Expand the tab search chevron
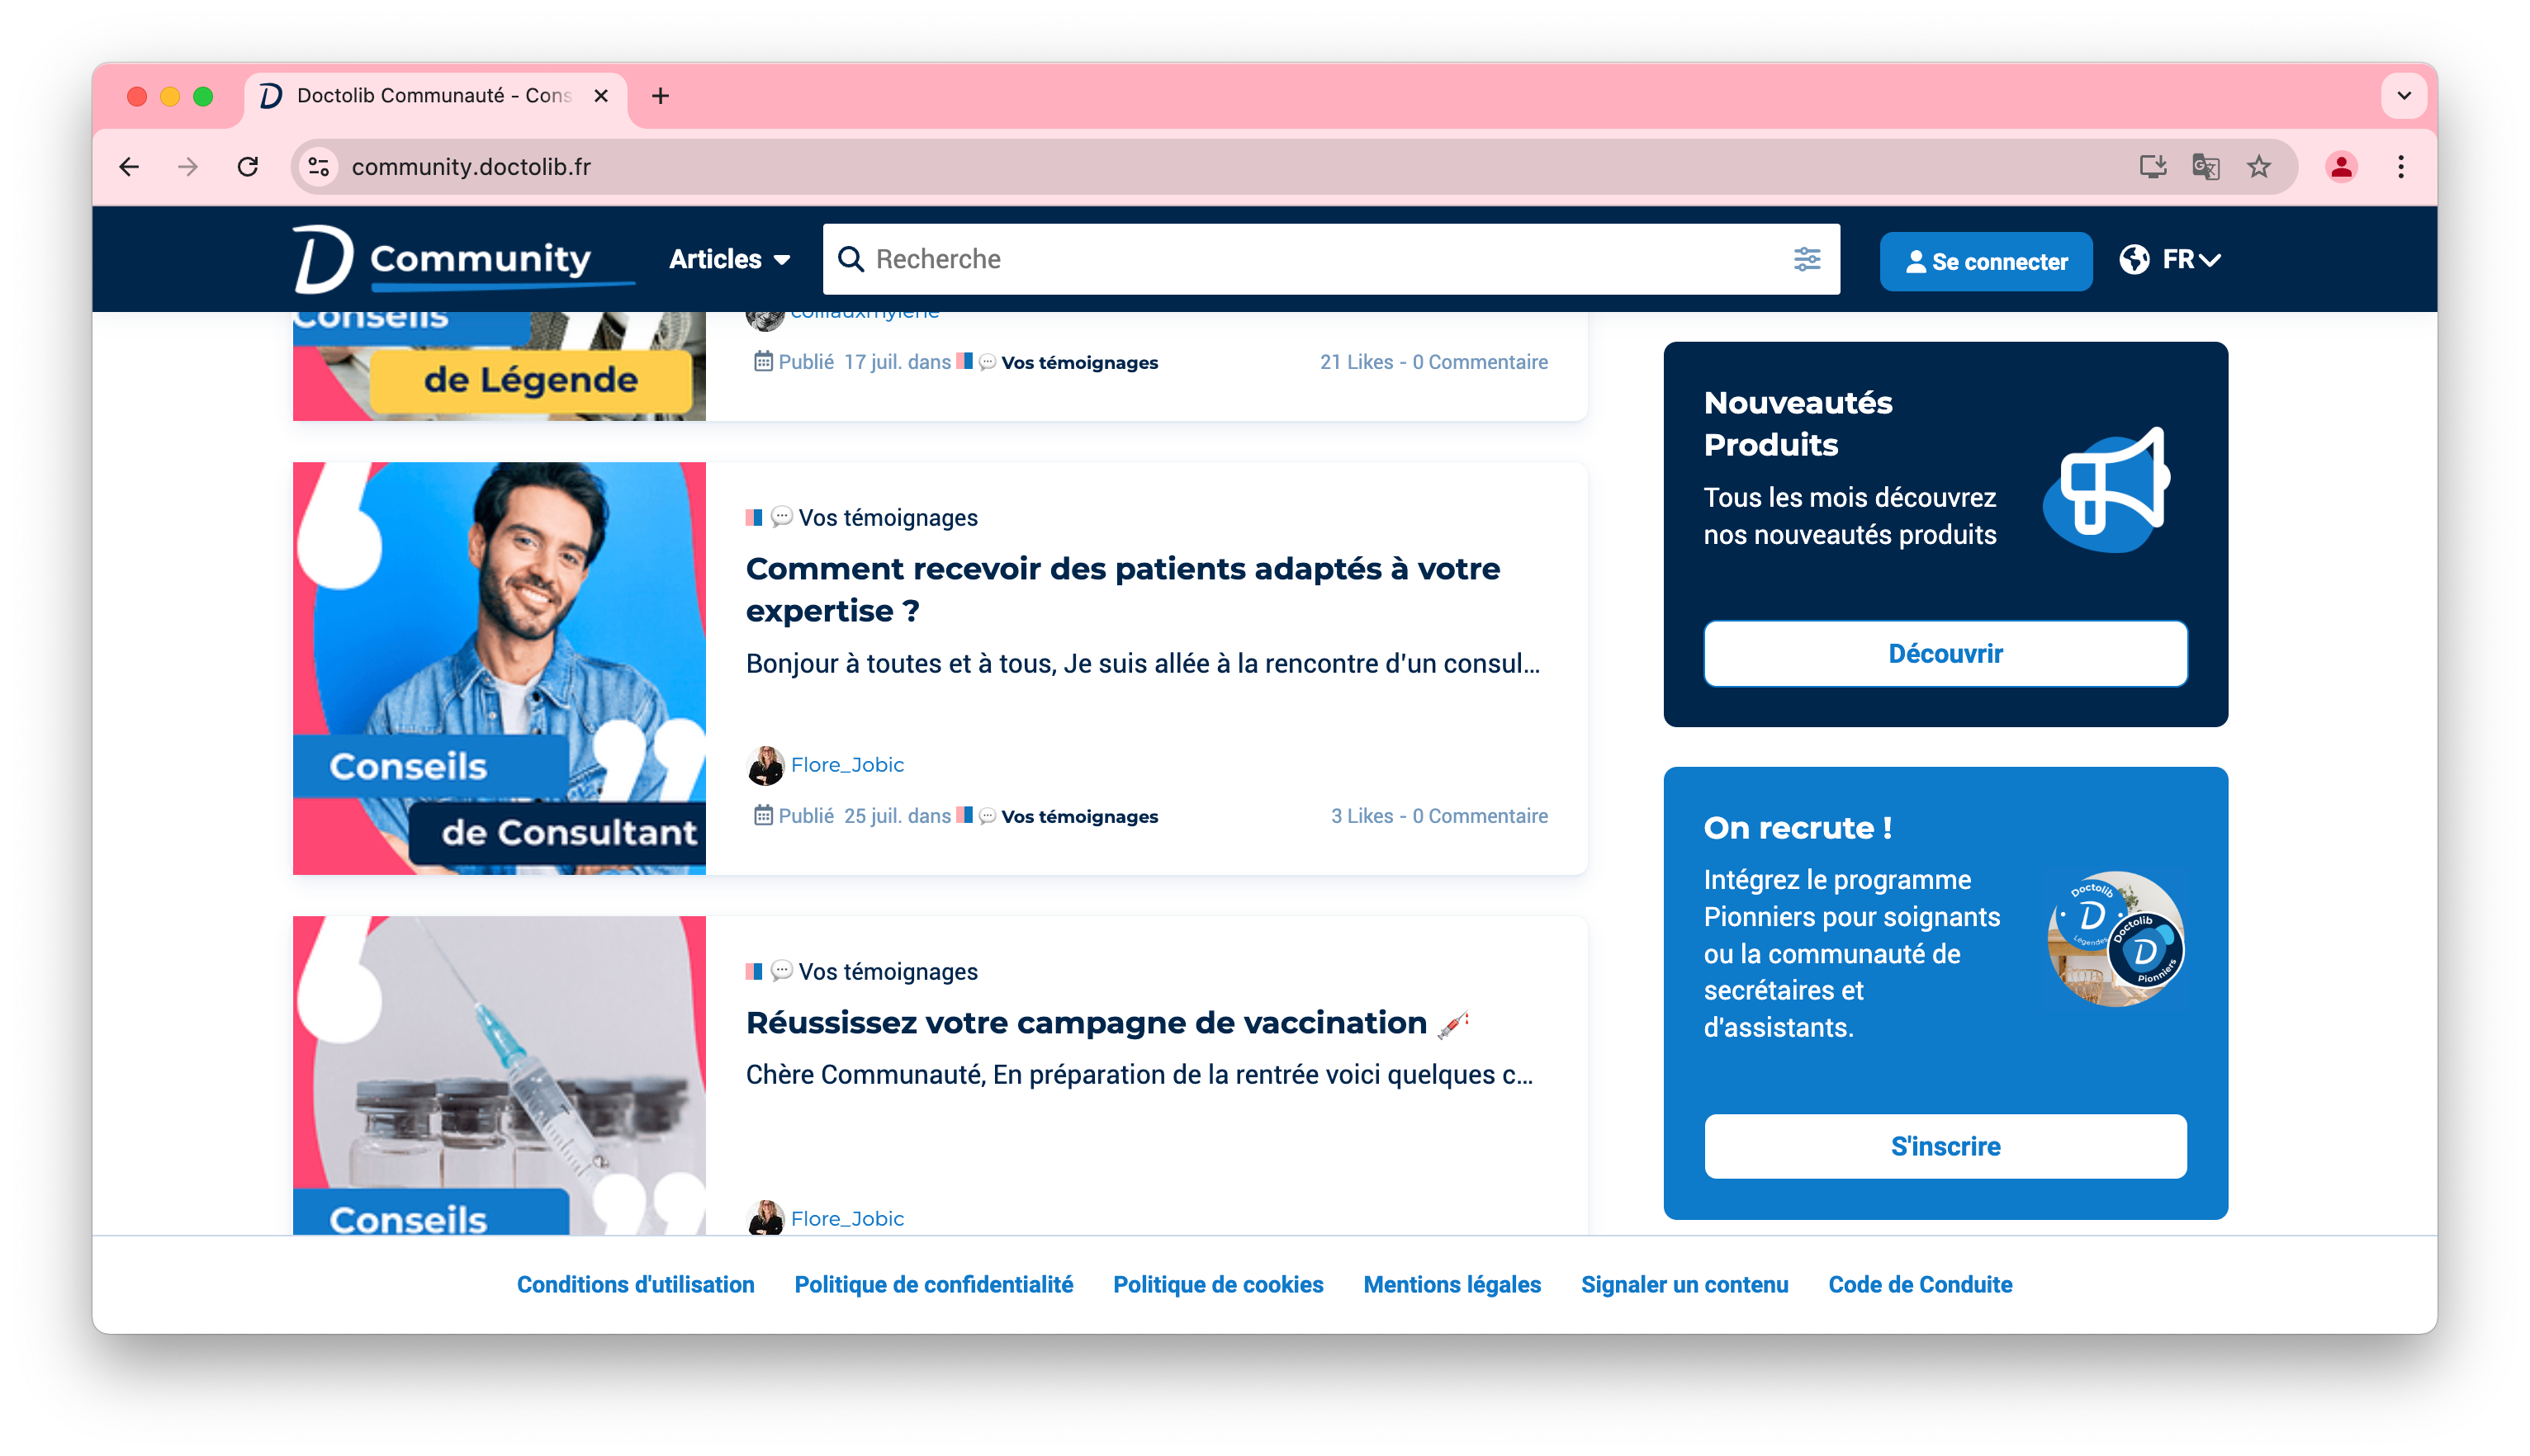2530x1456 pixels. (2403, 96)
